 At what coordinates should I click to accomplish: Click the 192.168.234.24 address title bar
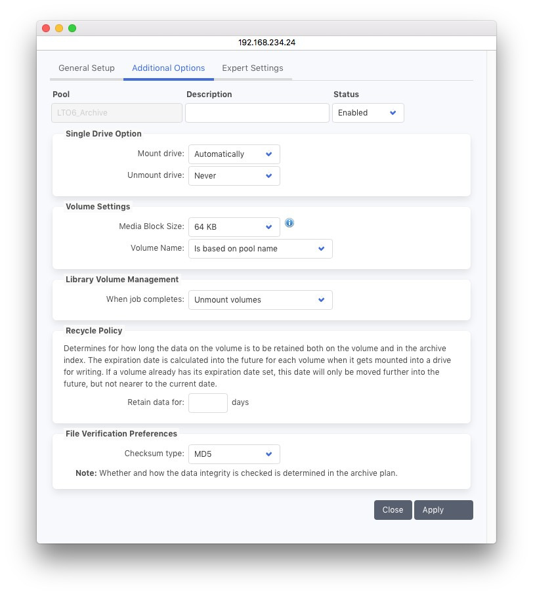(x=266, y=42)
